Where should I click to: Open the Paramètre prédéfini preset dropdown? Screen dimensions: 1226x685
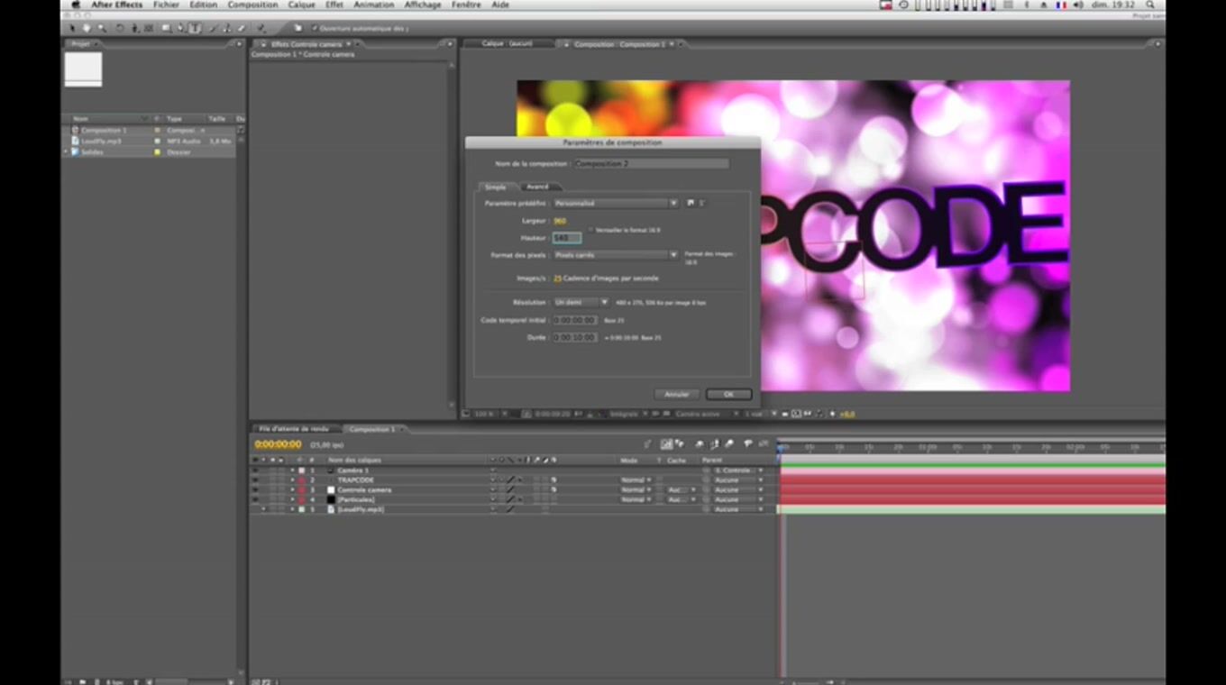point(616,204)
